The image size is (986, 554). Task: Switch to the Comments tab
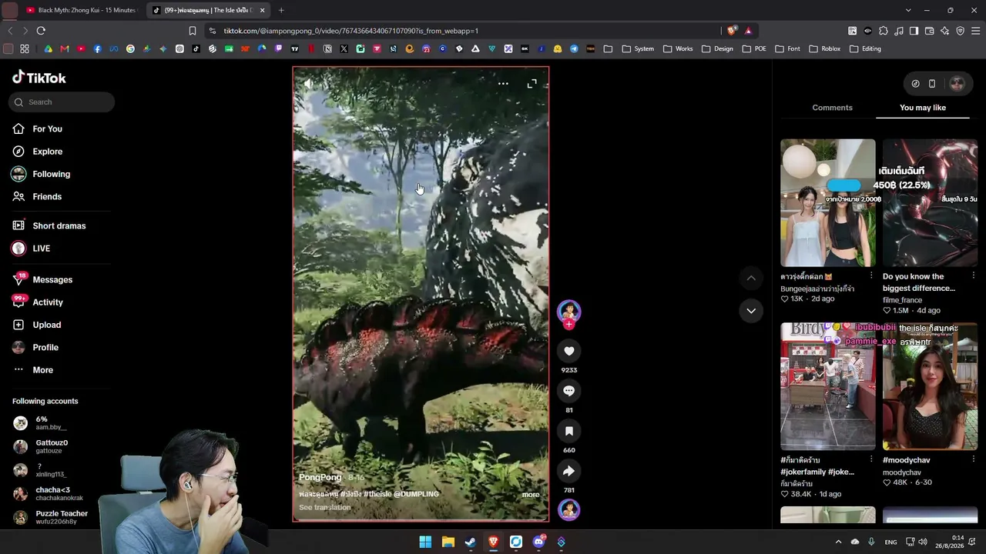(x=832, y=108)
